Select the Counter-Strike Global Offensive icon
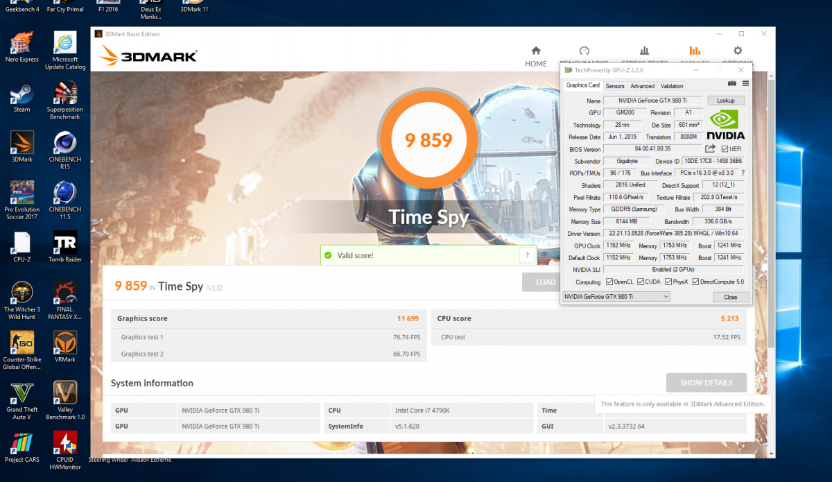832x482 pixels. [21, 351]
